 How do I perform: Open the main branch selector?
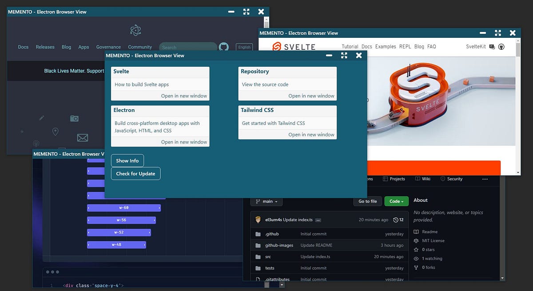tap(266, 201)
